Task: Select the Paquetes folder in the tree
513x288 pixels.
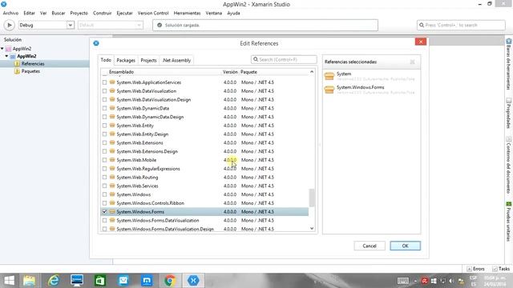Action: 30,71
